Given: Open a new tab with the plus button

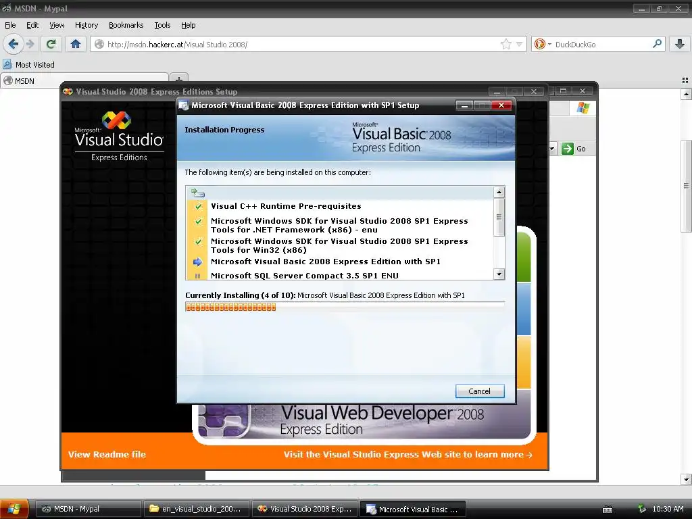Looking at the screenshot, I should (x=178, y=80).
